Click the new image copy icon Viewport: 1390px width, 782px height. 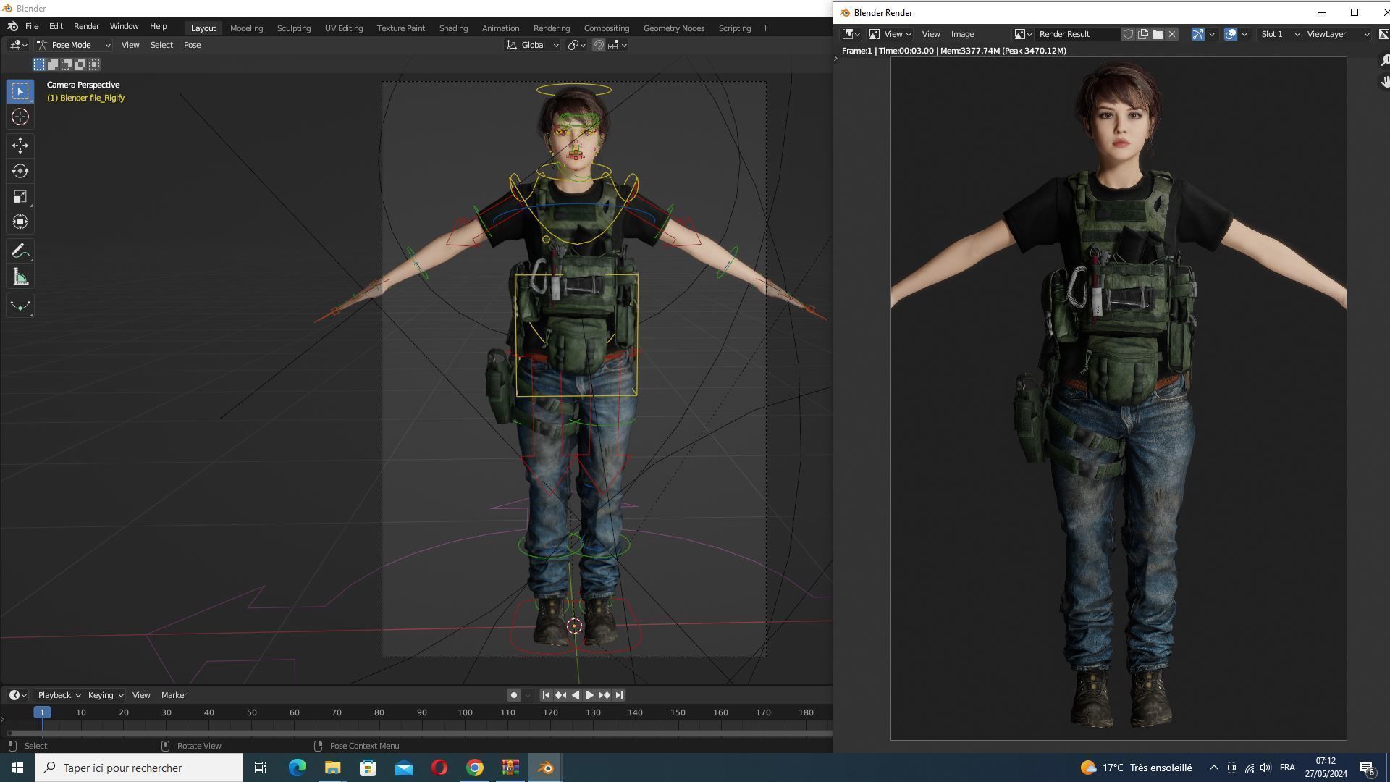click(1143, 34)
